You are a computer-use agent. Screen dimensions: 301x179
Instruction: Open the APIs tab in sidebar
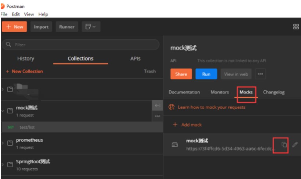click(135, 59)
